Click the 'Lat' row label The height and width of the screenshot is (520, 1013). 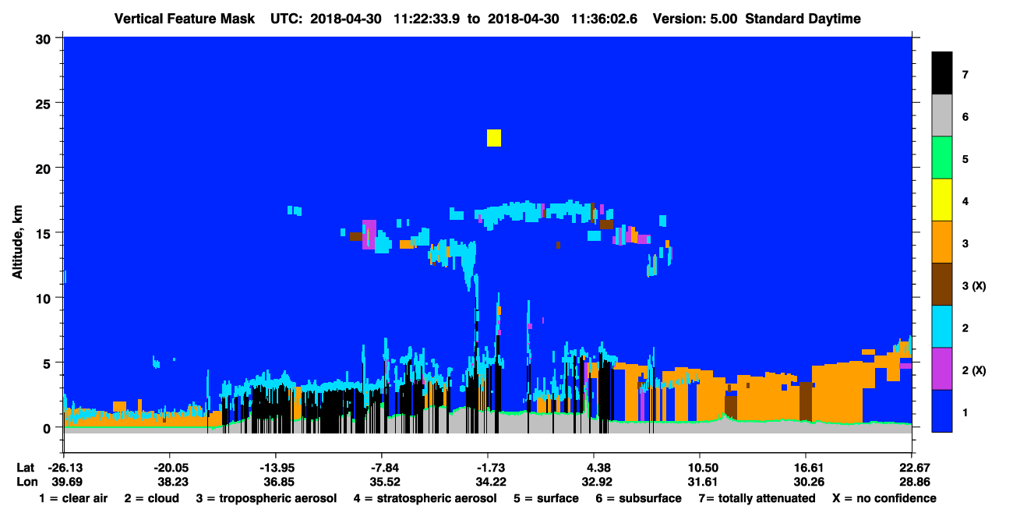(x=25, y=468)
